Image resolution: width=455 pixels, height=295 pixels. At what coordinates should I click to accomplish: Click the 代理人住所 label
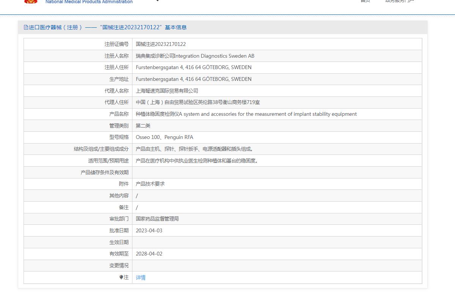coord(117,102)
